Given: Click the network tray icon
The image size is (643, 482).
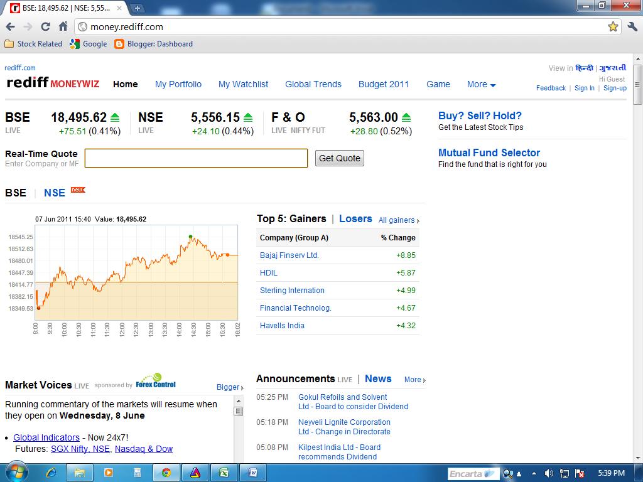Looking at the screenshot, I should 565,473.
